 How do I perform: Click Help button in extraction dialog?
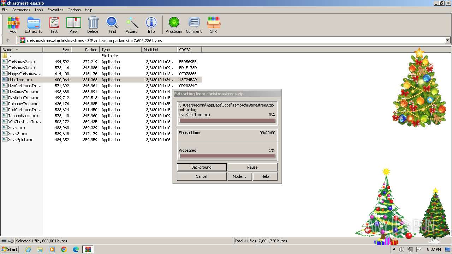pyautogui.click(x=265, y=176)
